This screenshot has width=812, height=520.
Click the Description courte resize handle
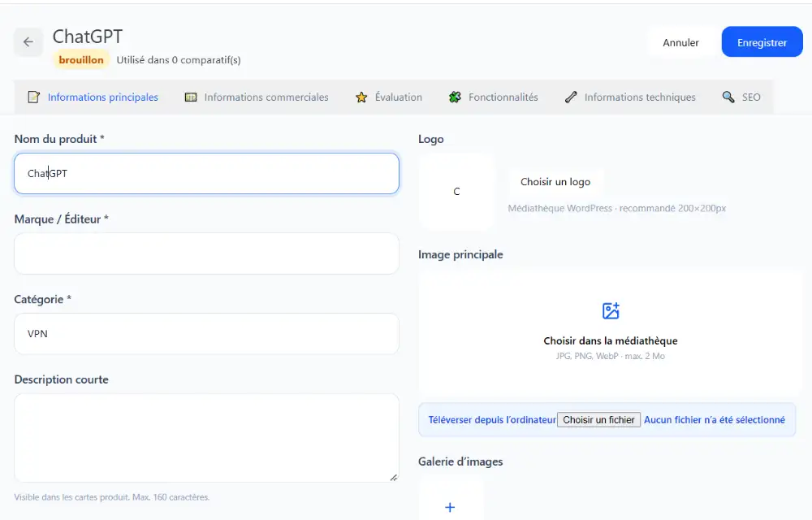pos(394,478)
